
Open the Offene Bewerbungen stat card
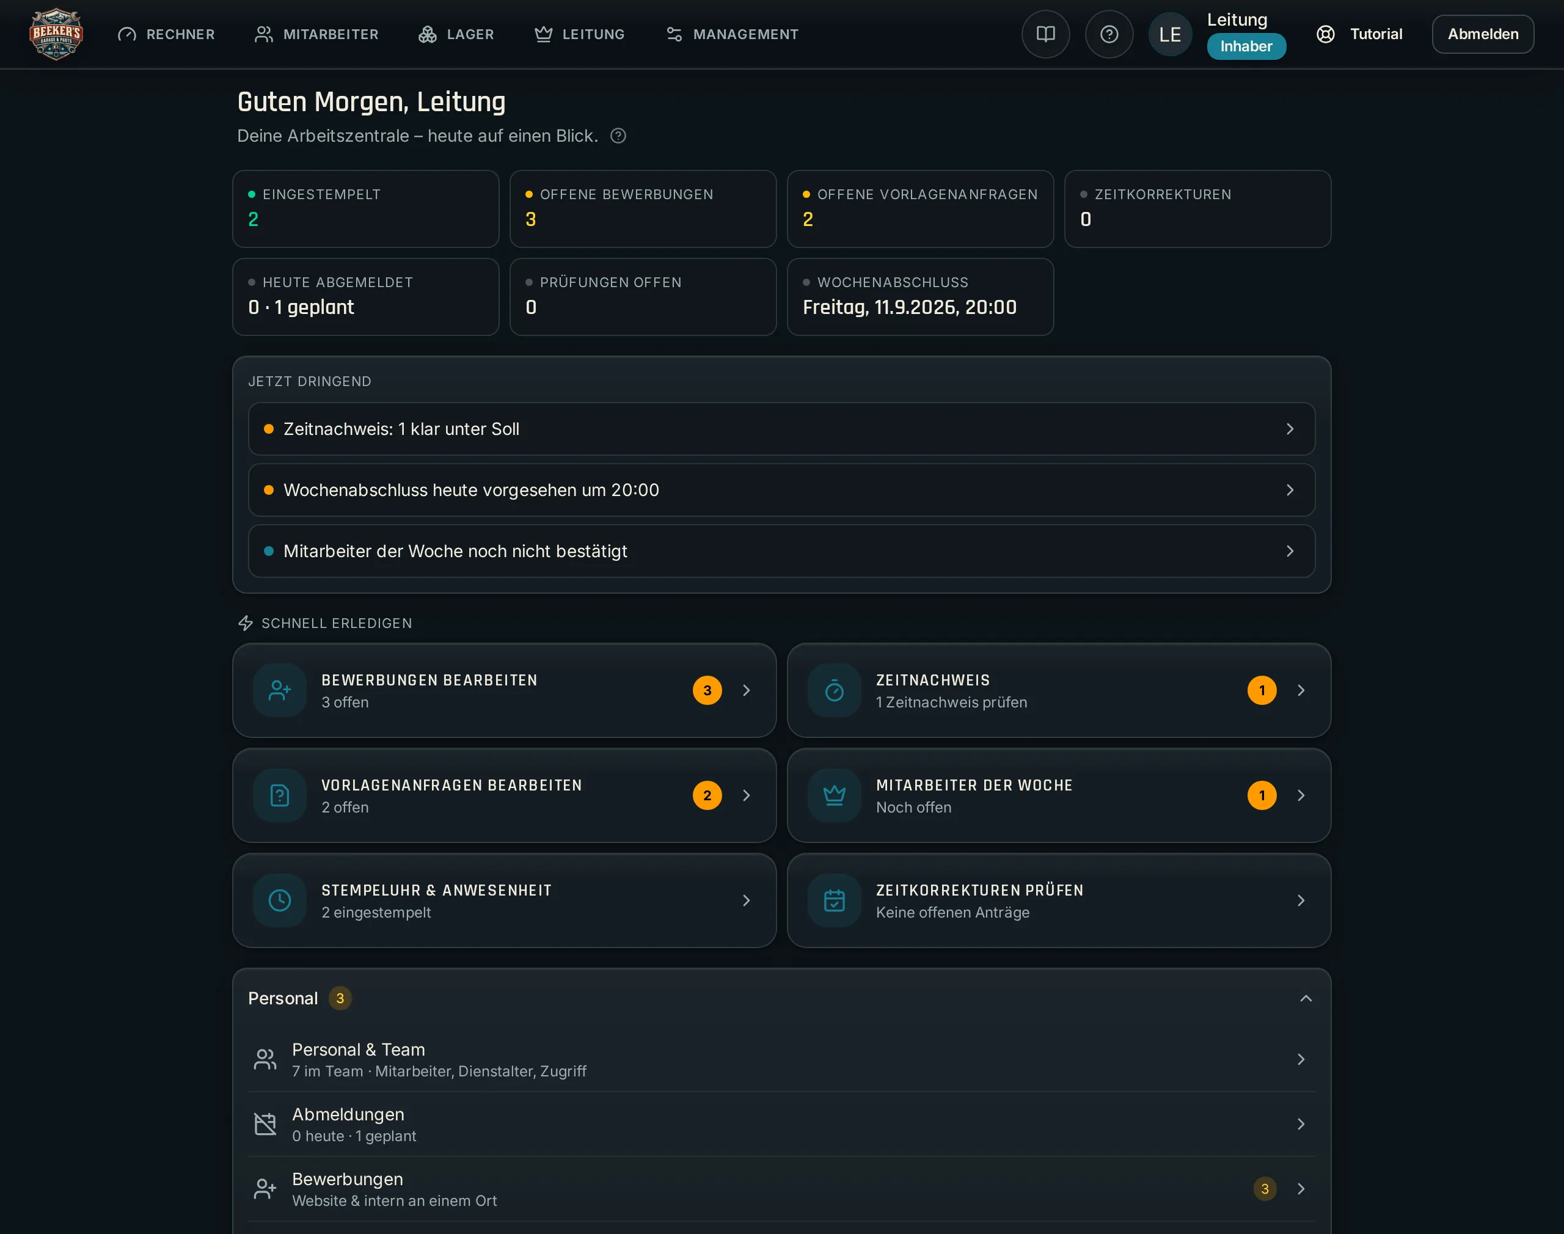(x=643, y=209)
